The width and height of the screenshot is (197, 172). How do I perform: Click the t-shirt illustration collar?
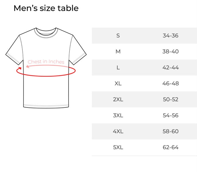tap(46, 31)
